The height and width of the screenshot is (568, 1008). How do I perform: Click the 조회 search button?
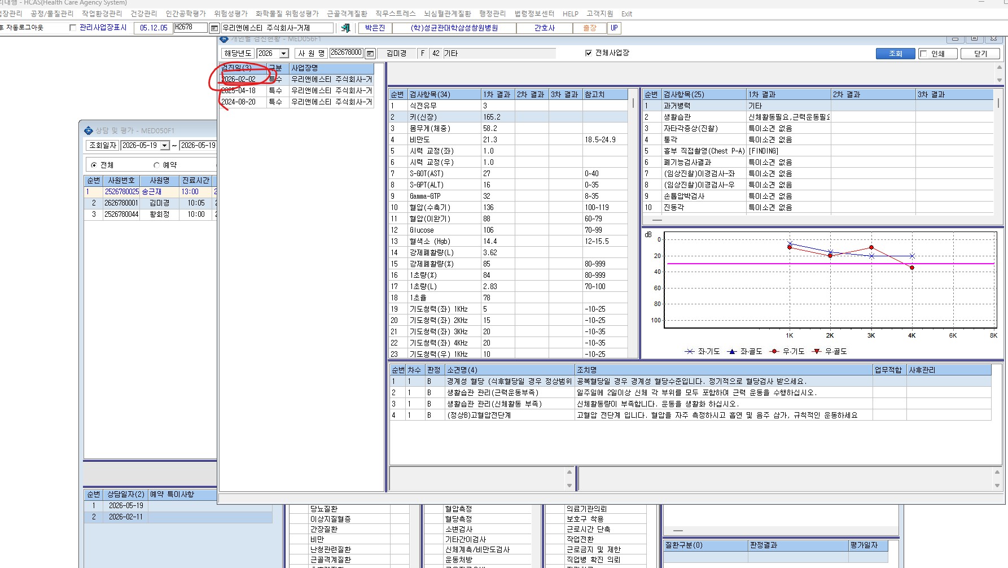pos(896,54)
